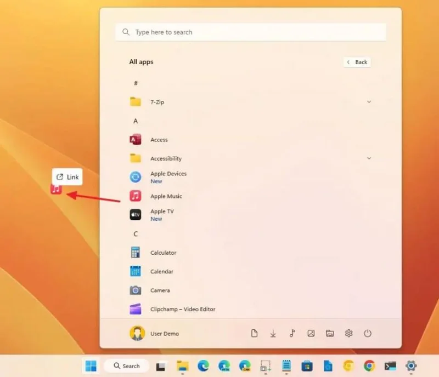Open the Apple TV app icon
This screenshot has width=439, height=377.
click(x=135, y=215)
